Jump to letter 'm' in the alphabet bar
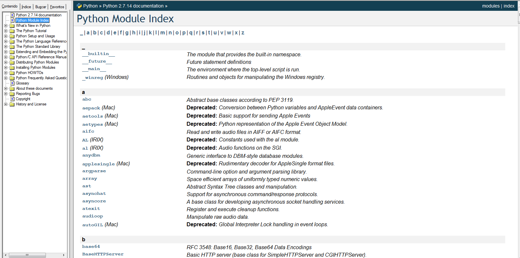The image size is (520, 258). (163, 33)
